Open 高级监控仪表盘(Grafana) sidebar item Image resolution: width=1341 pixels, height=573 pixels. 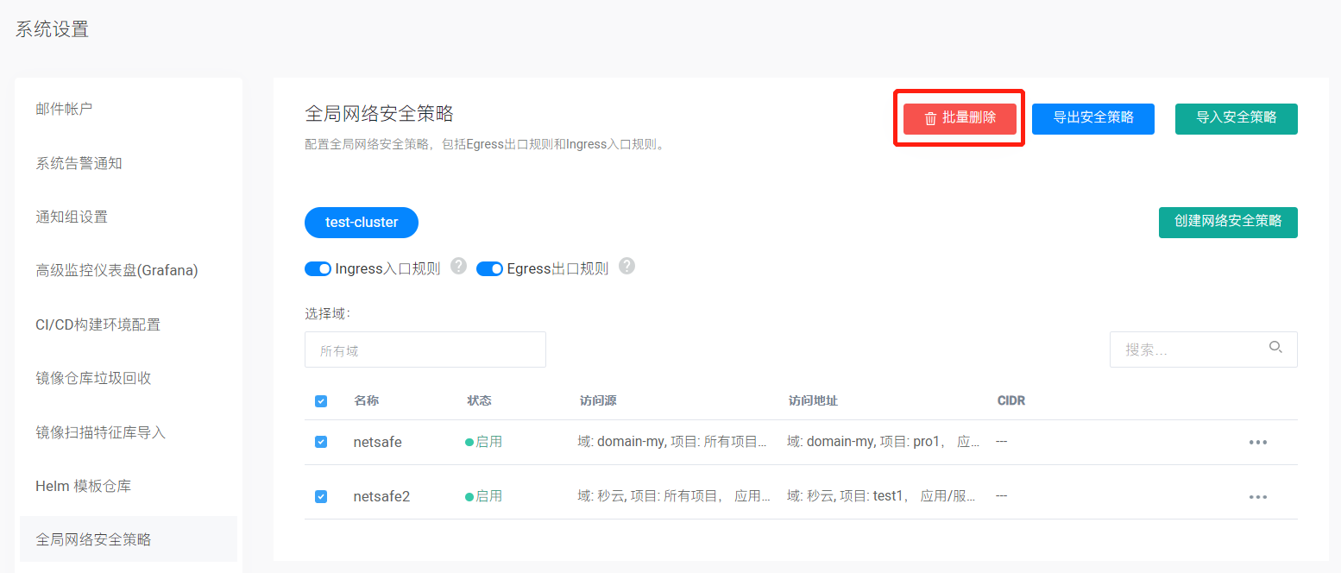[116, 271]
